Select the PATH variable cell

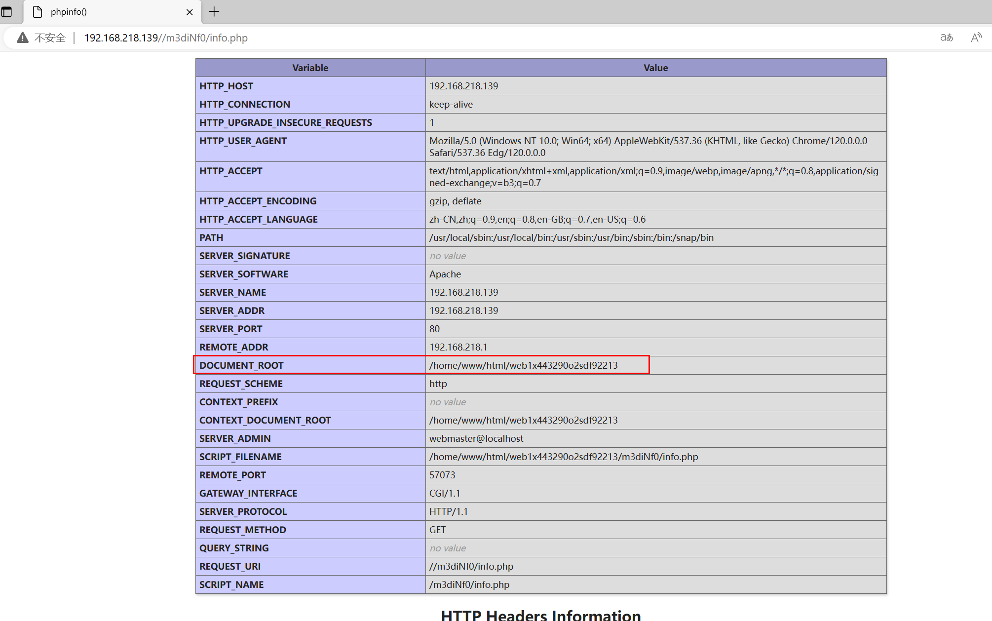click(x=310, y=237)
